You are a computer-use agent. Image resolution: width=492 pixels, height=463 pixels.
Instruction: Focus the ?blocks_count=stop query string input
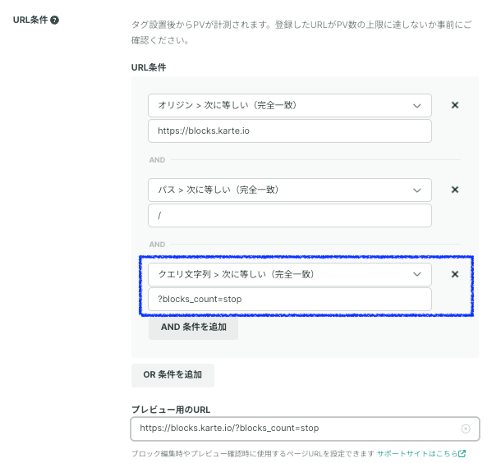click(290, 300)
